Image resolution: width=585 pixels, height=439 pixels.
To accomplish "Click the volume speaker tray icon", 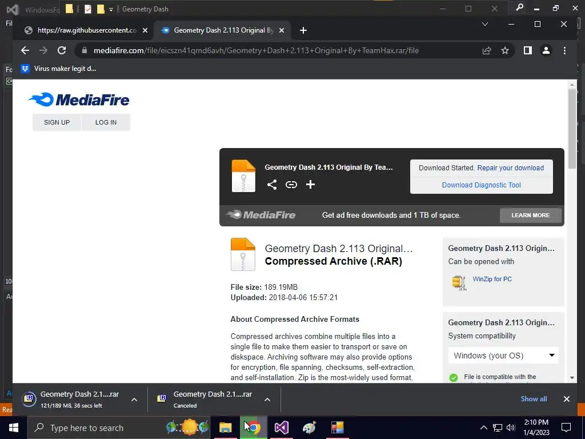I will (511, 428).
